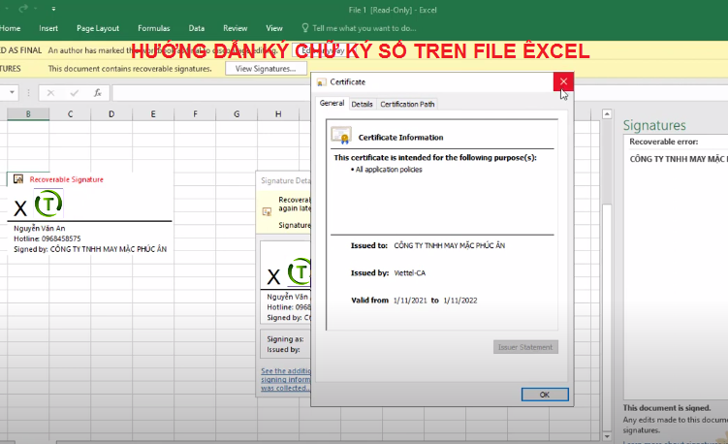The height and width of the screenshot is (444, 728).
Task: Expand the Name Box dropdown arrow
Action: click(12, 92)
